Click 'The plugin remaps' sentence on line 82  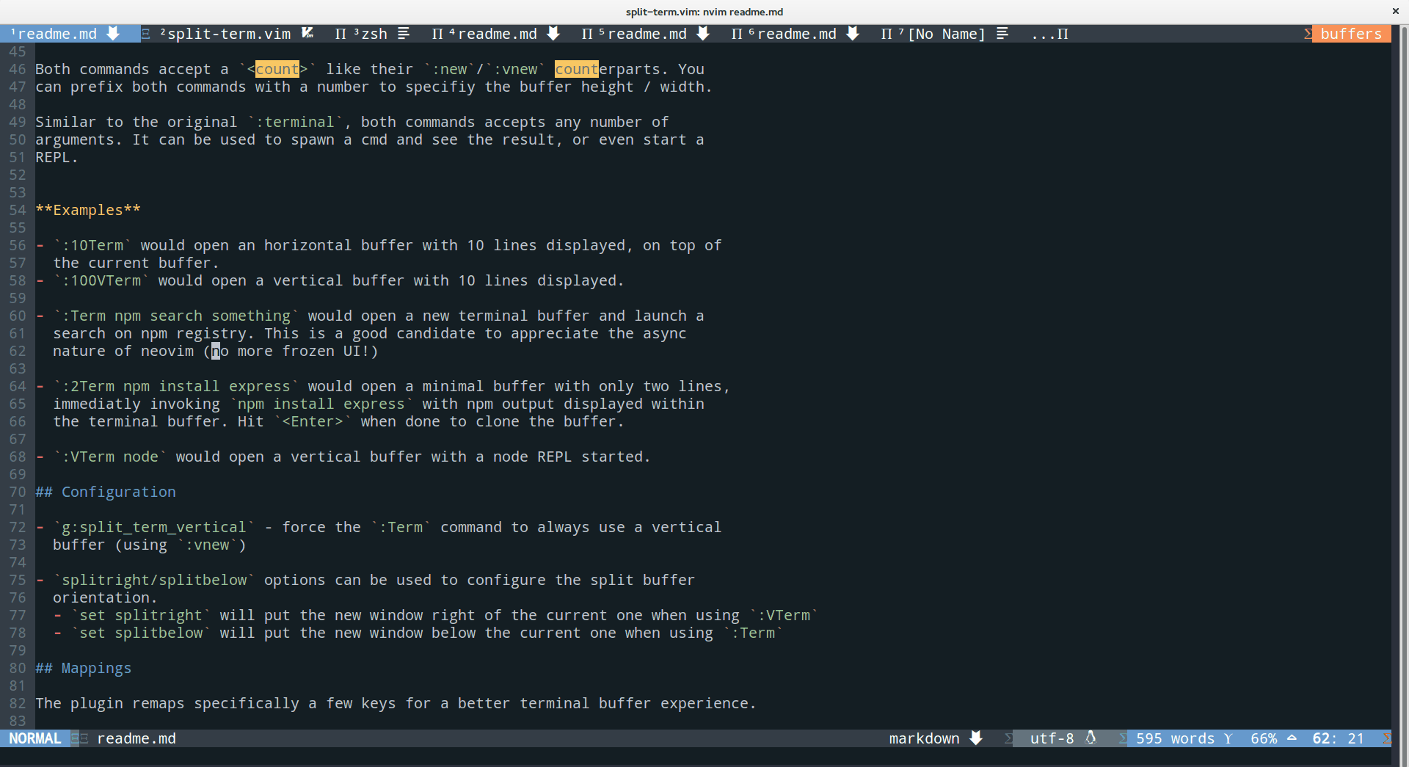[396, 703]
